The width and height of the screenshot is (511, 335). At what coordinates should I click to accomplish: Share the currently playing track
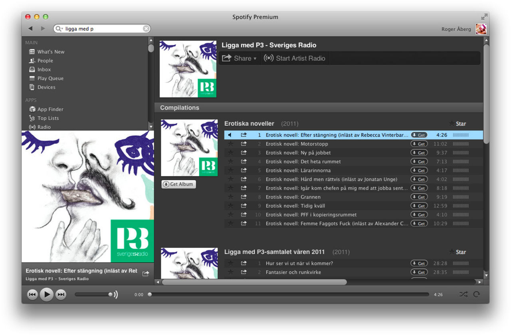(x=146, y=273)
